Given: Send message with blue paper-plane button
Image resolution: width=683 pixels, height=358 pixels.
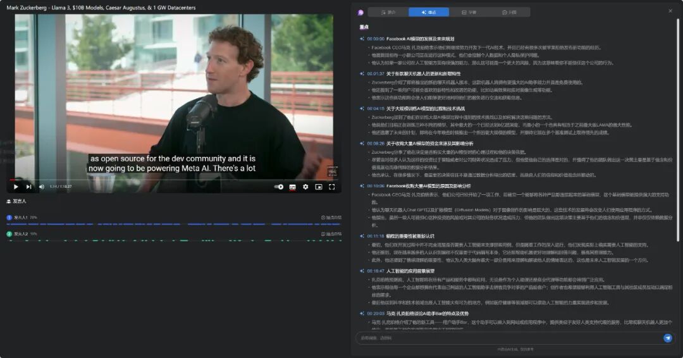Looking at the screenshot, I should tap(667, 338).
